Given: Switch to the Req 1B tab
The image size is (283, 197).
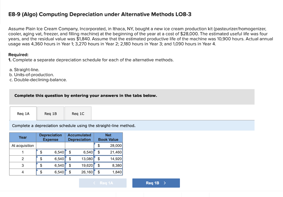Looking at the screenshot, I should coord(50,113).
